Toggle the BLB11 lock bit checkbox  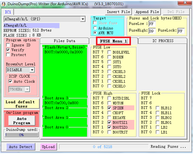pos(157,113)
